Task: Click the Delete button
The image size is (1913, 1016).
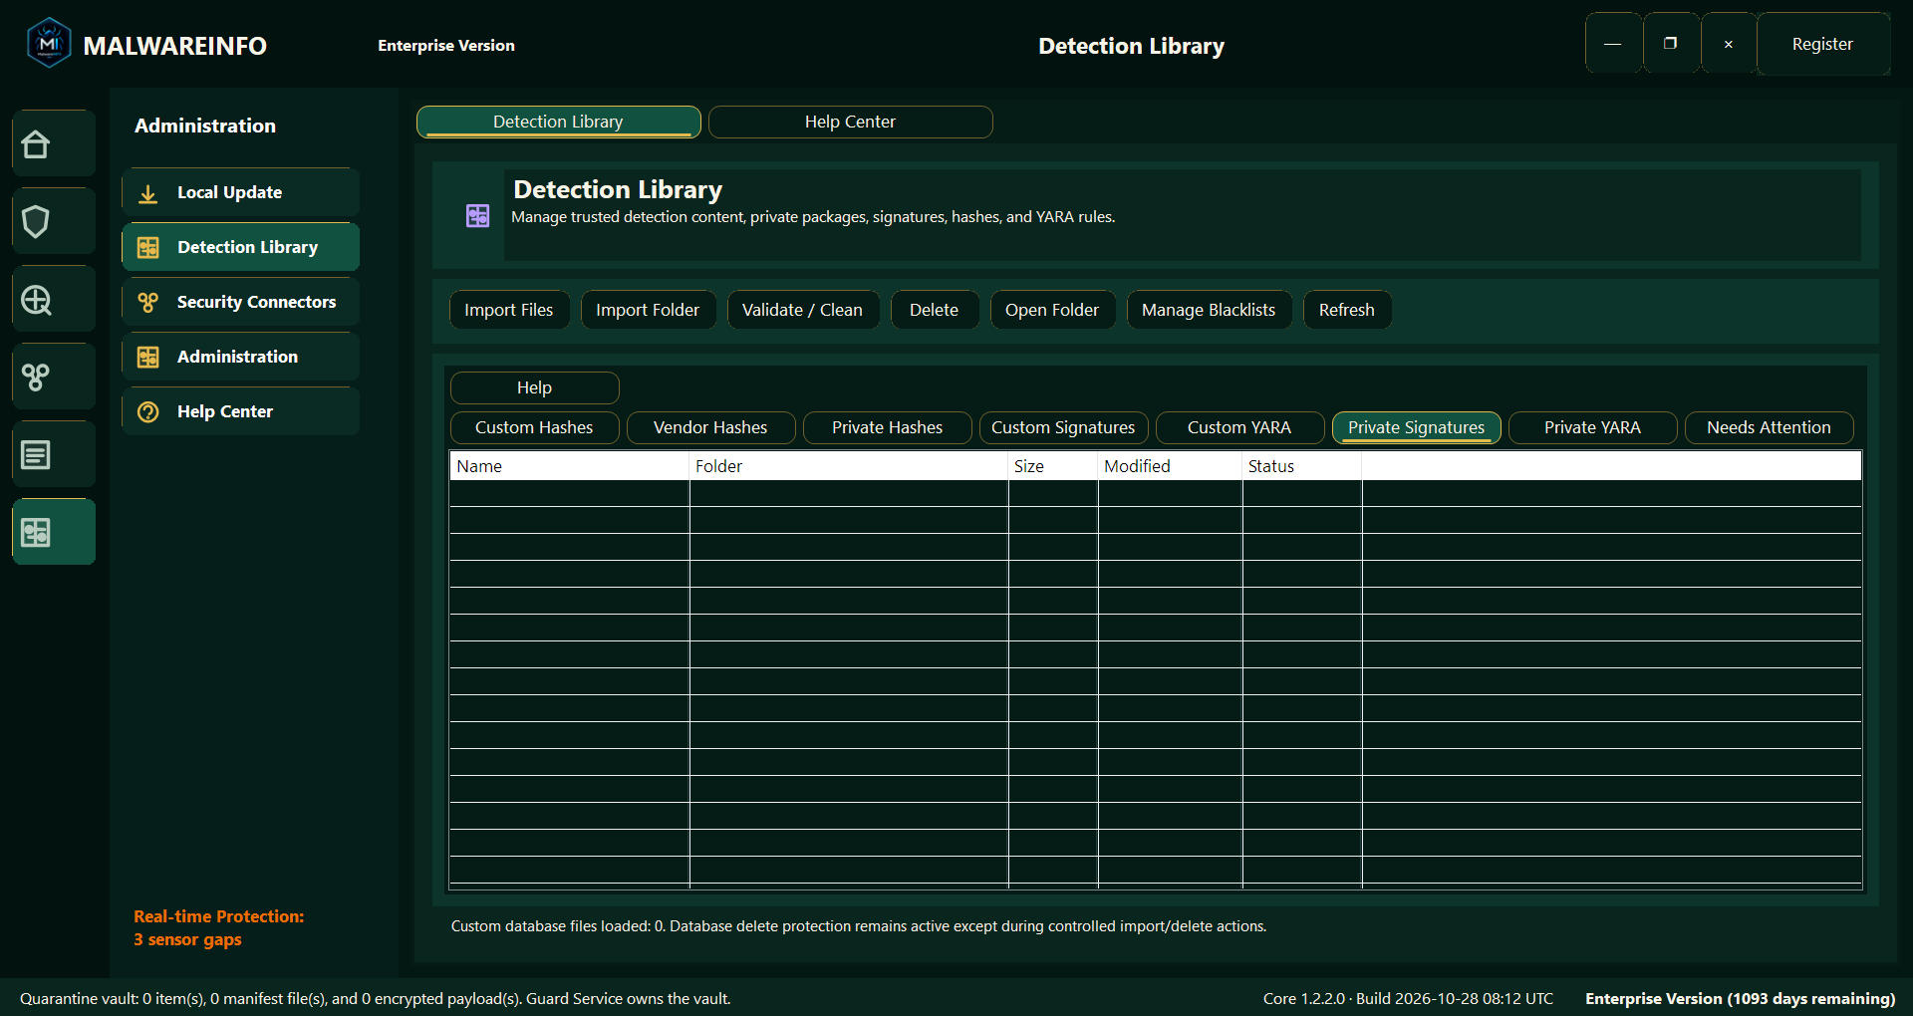Action: click(x=935, y=310)
